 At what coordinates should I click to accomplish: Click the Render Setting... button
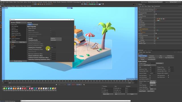pyautogui.click(x=18, y=61)
